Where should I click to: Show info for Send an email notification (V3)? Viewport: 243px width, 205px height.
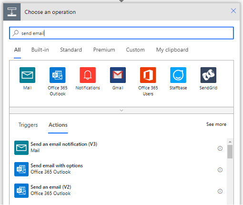point(220,148)
